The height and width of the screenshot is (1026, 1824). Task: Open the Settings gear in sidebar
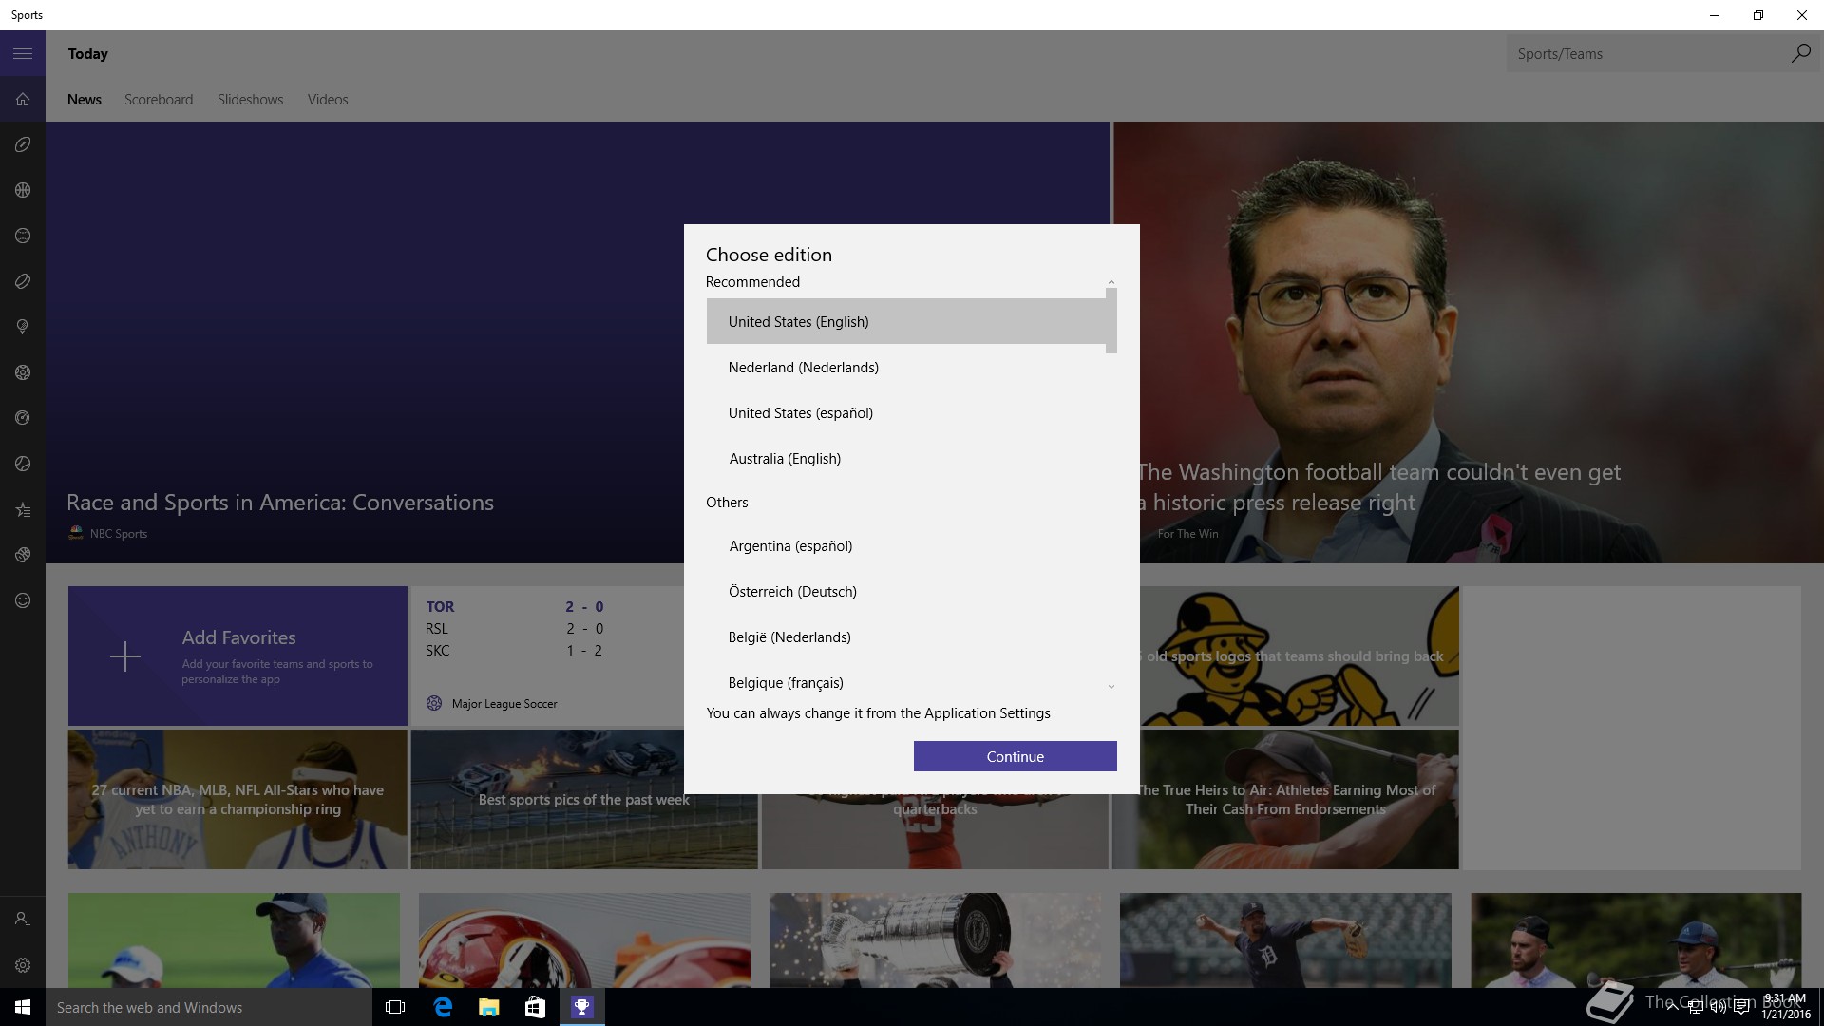pos(23,965)
